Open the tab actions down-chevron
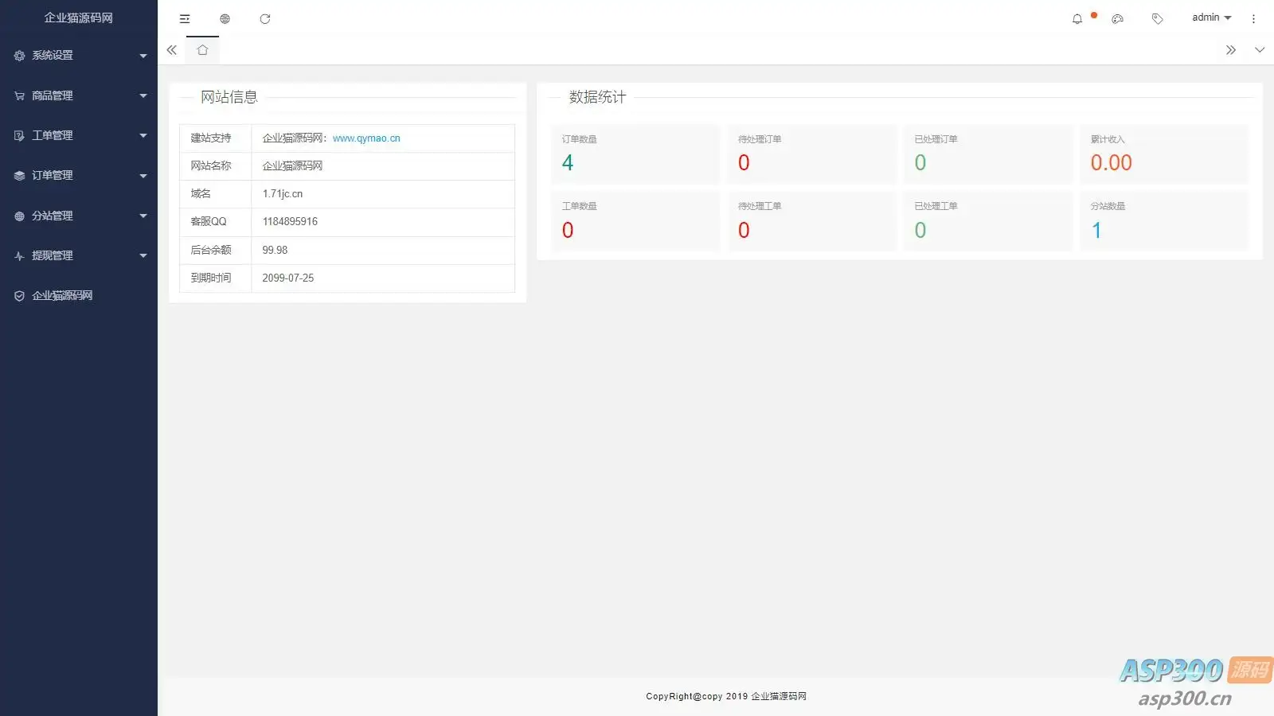This screenshot has height=716, width=1274. click(x=1260, y=49)
